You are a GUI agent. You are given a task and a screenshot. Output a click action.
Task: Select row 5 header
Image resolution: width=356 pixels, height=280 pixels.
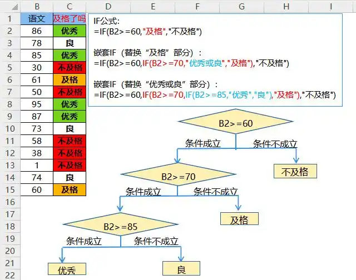[10, 68]
